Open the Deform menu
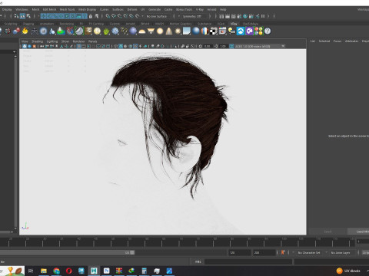This screenshot has width=369, height=276. coord(132,9)
